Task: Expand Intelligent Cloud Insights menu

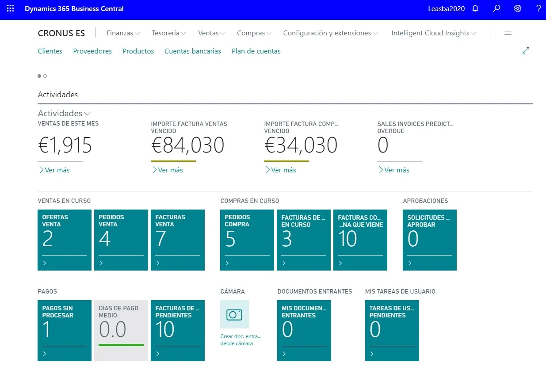Action: (434, 33)
